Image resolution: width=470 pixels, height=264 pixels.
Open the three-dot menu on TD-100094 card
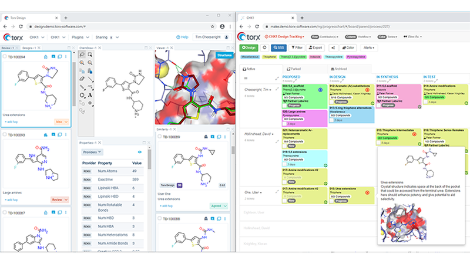click(66, 57)
